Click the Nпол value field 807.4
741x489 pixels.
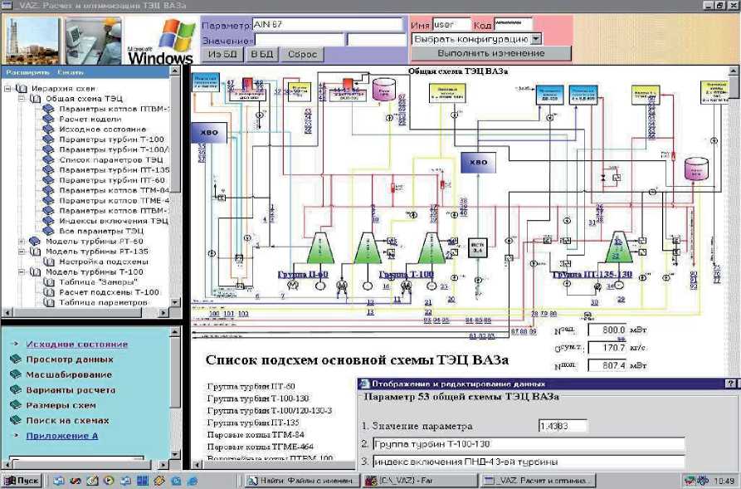tap(607, 365)
